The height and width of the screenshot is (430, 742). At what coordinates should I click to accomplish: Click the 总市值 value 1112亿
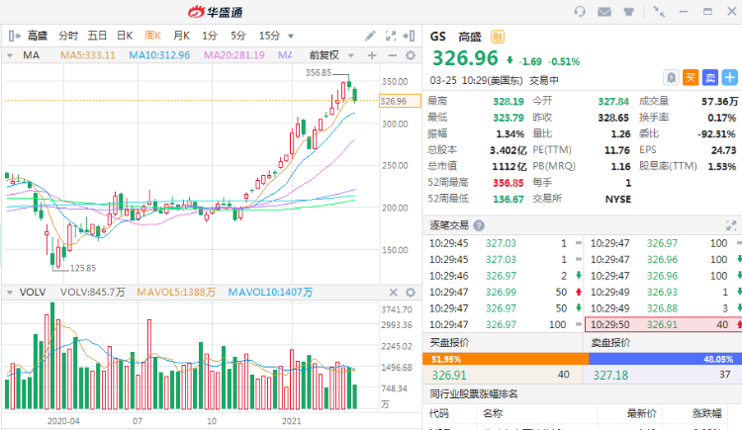coord(510,166)
